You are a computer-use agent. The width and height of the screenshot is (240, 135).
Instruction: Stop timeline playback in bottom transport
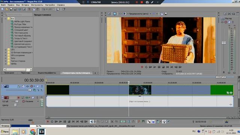point(69,121)
